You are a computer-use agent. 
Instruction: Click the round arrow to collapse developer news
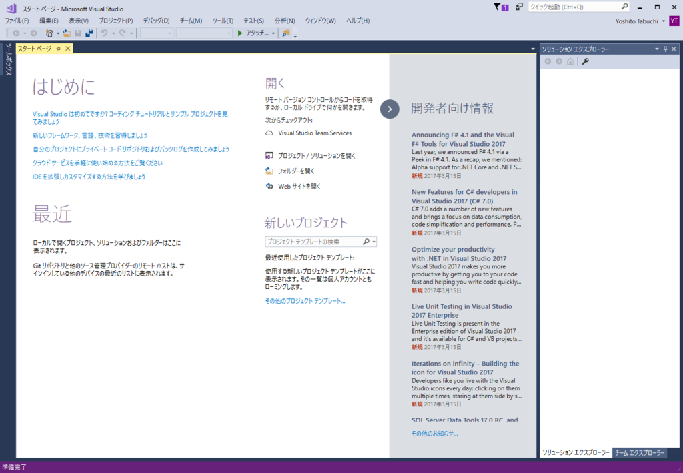390,109
